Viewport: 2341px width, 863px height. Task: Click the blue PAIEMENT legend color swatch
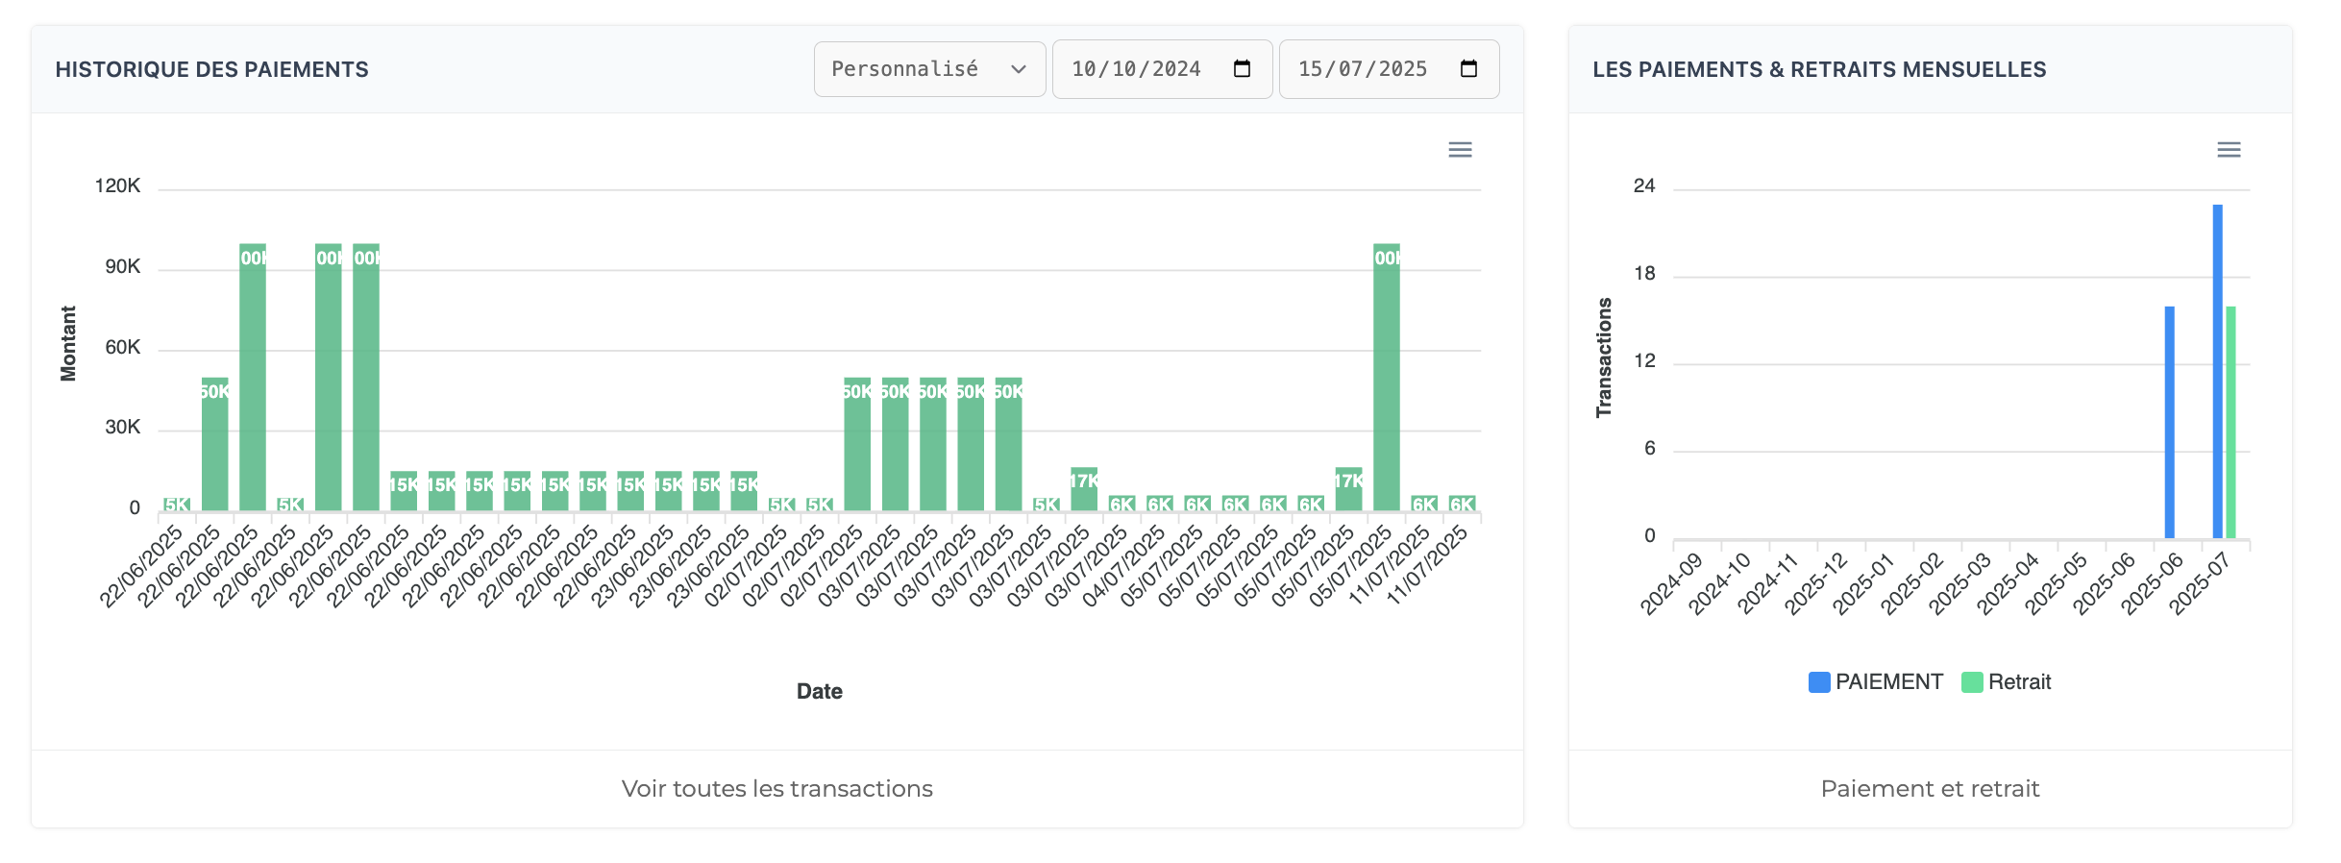[1819, 682]
